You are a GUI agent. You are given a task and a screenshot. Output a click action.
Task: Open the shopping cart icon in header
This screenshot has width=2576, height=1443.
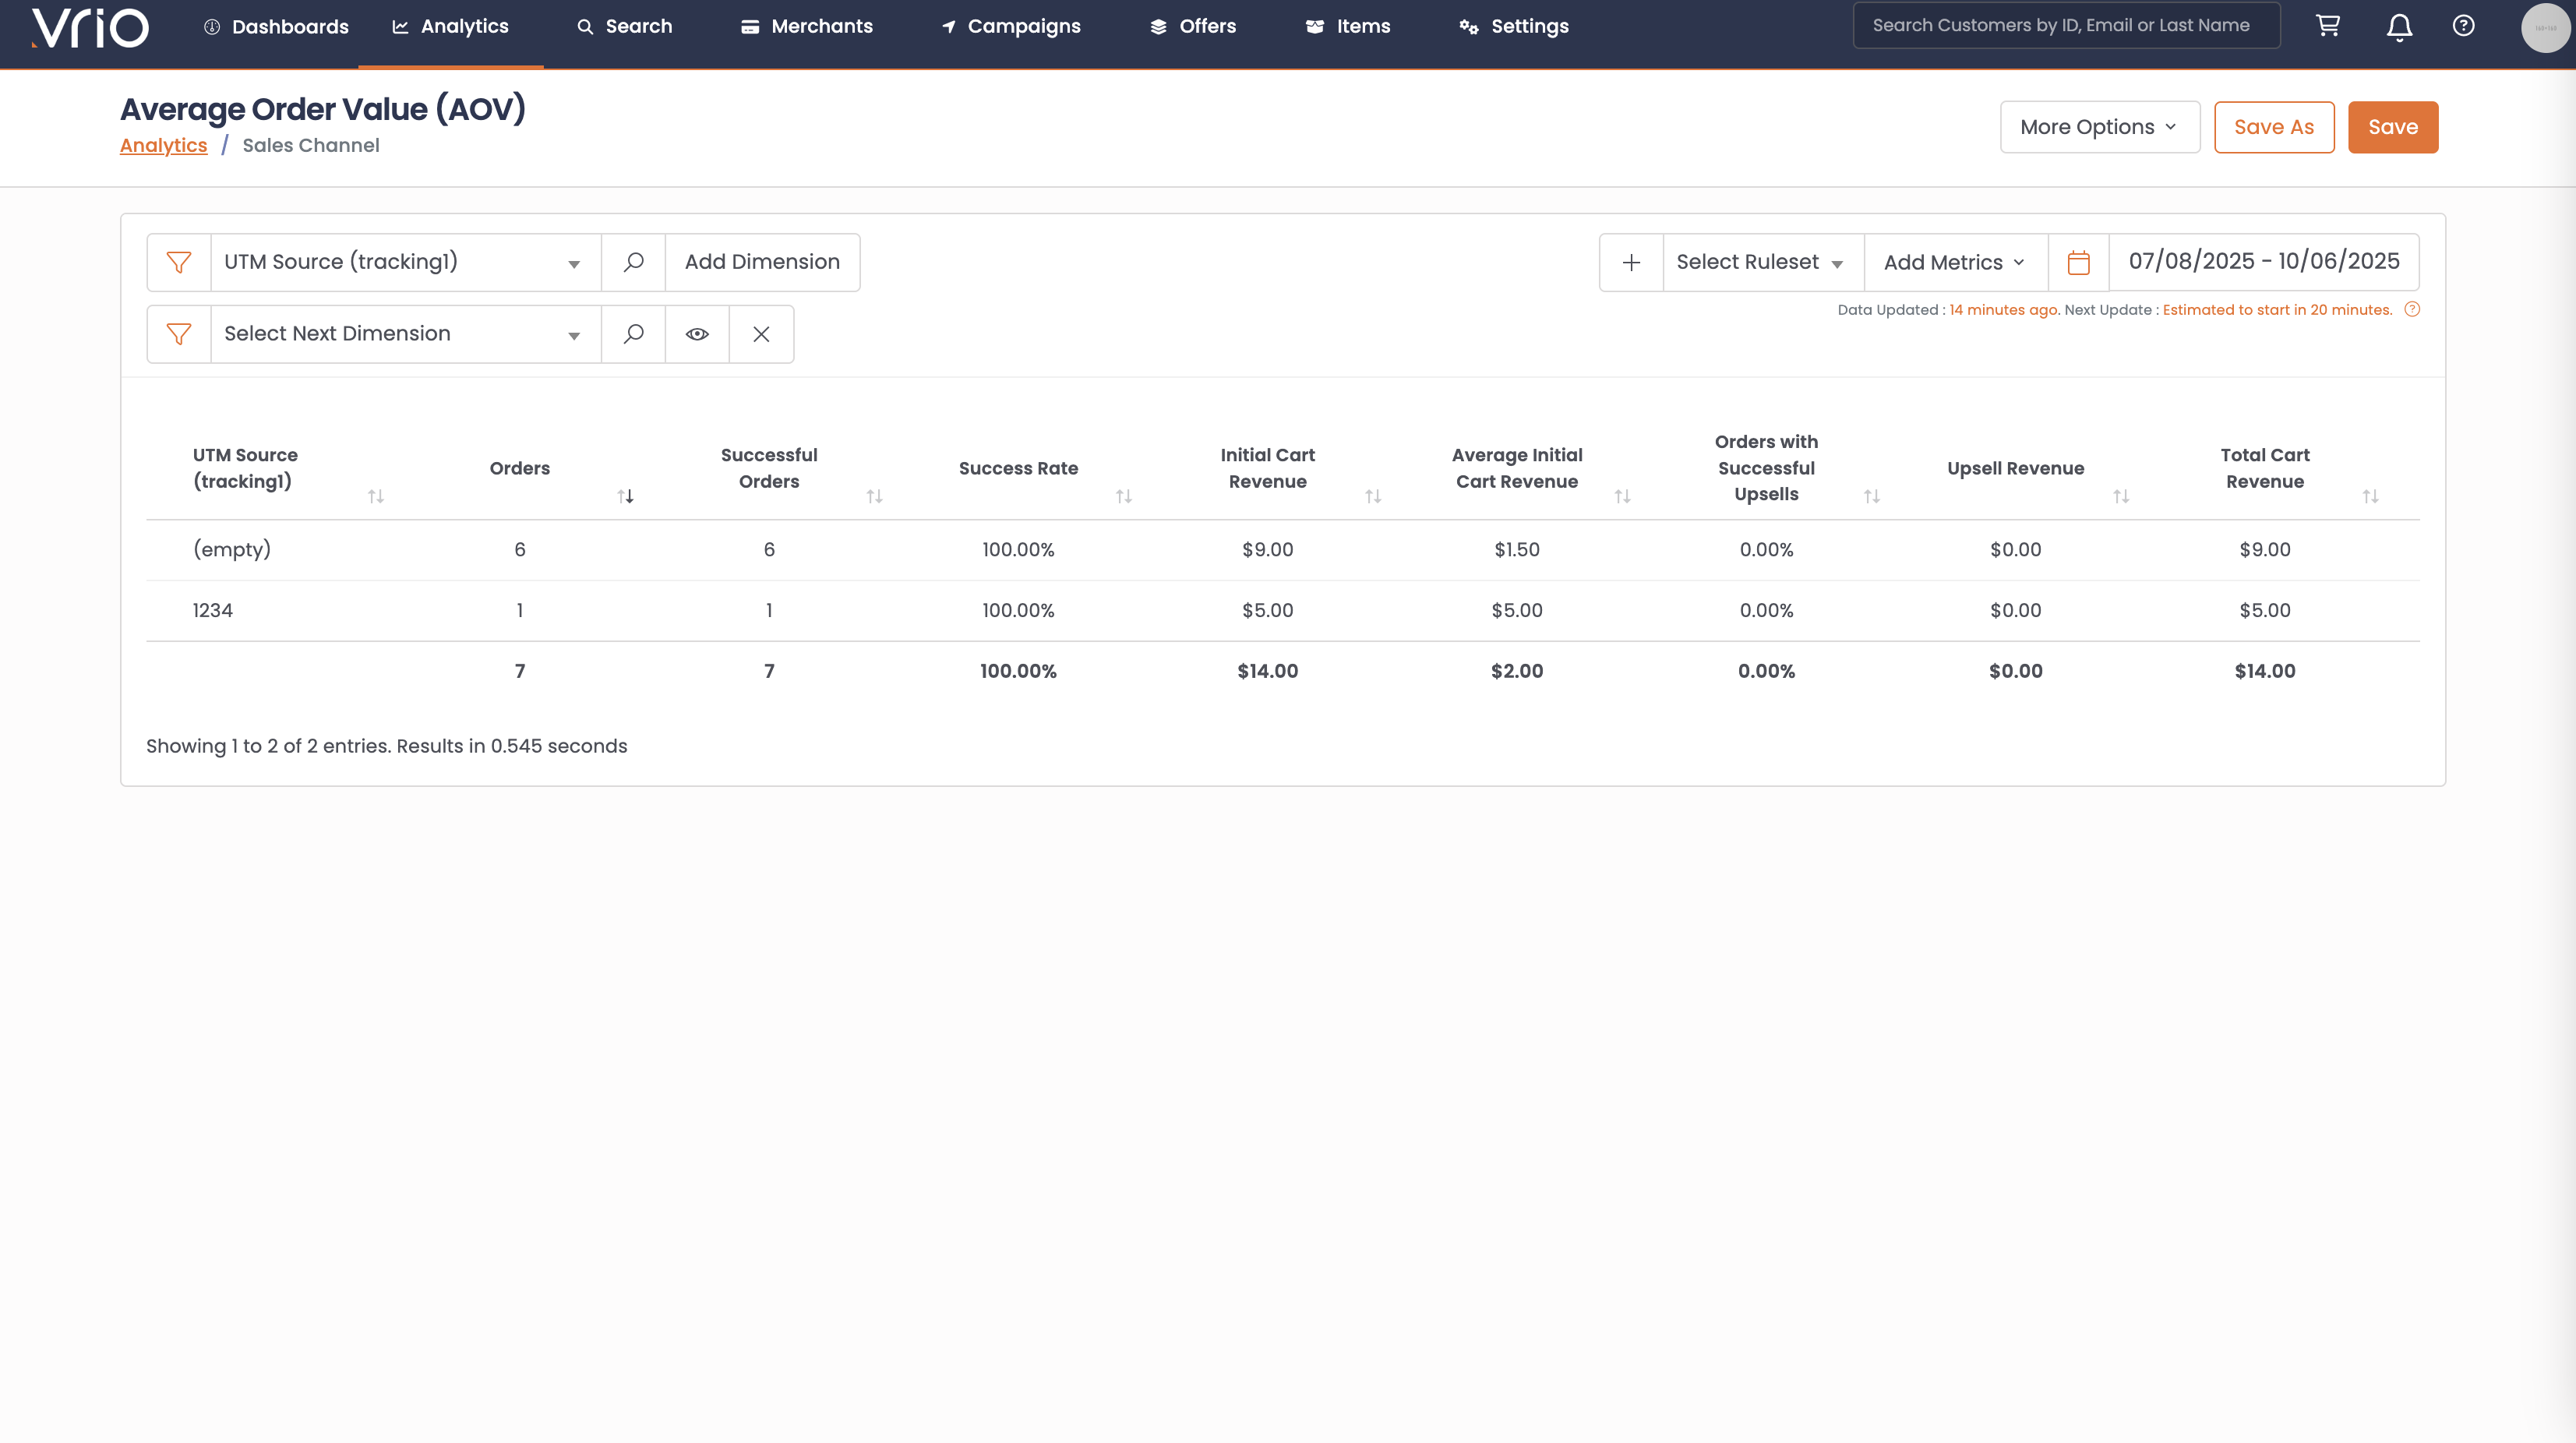click(2328, 26)
